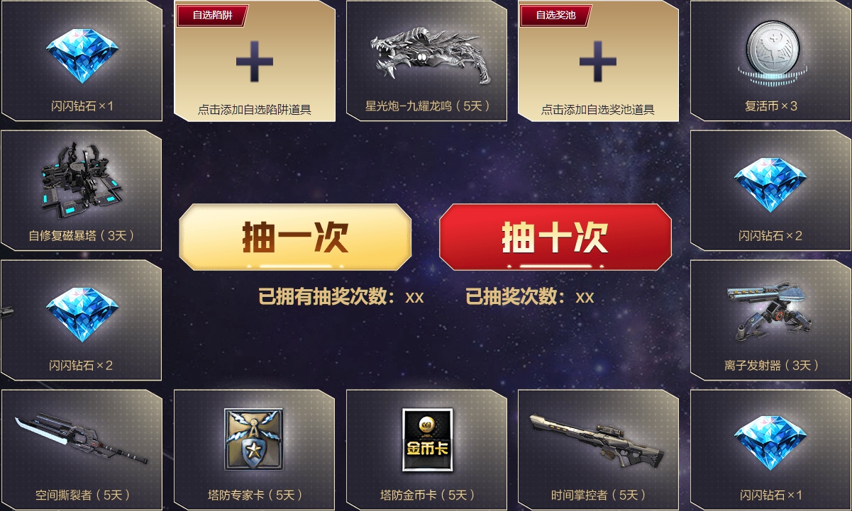Click the 自选陷阱 red tag label
This screenshot has height=511, width=852.
(x=212, y=15)
